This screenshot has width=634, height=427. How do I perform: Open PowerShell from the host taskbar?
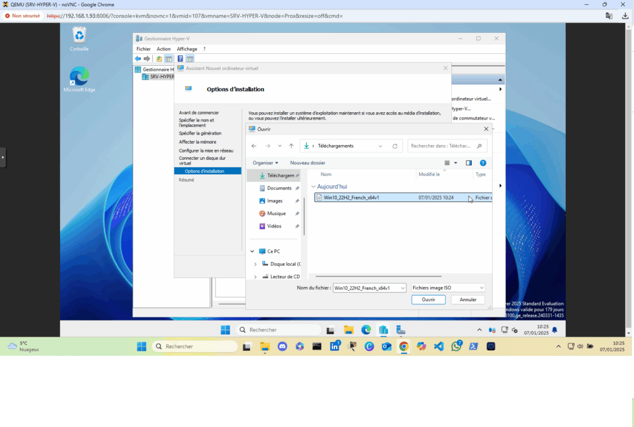(474, 346)
